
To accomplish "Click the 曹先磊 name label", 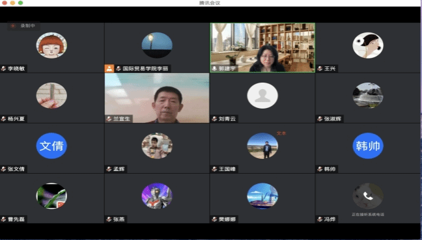I will 16,219.
